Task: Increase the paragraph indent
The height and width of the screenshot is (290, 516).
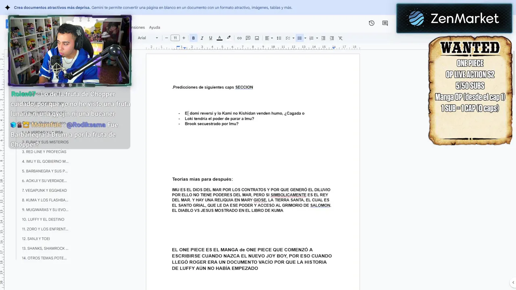Action: click(x=332, y=38)
